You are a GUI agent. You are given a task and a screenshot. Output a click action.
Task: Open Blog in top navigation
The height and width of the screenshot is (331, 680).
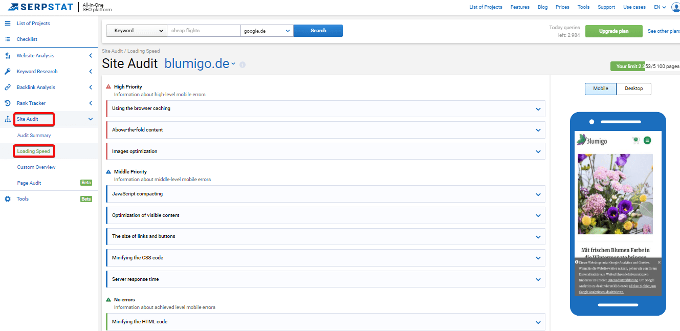click(x=542, y=7)
